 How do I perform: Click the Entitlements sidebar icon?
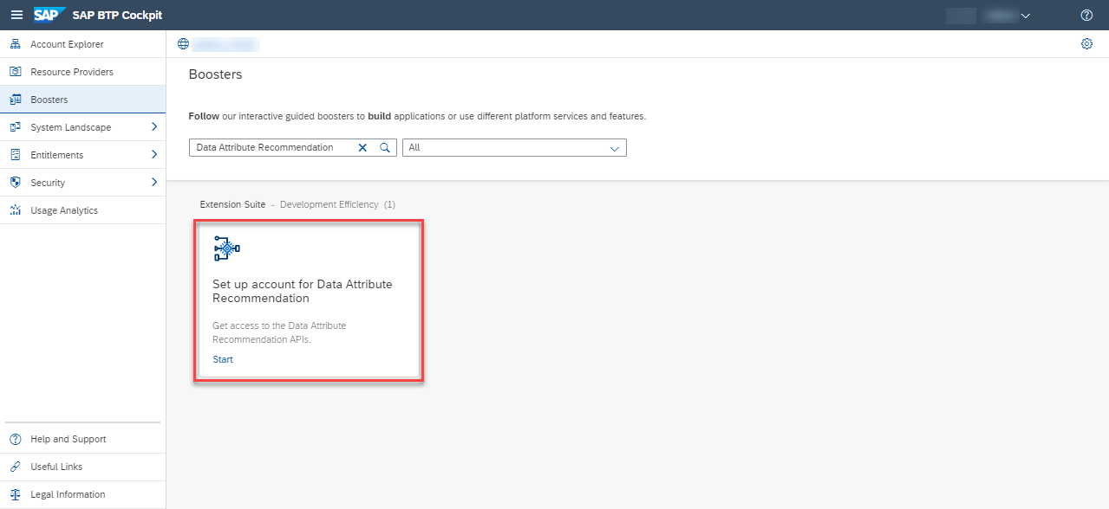coord(15,155)
